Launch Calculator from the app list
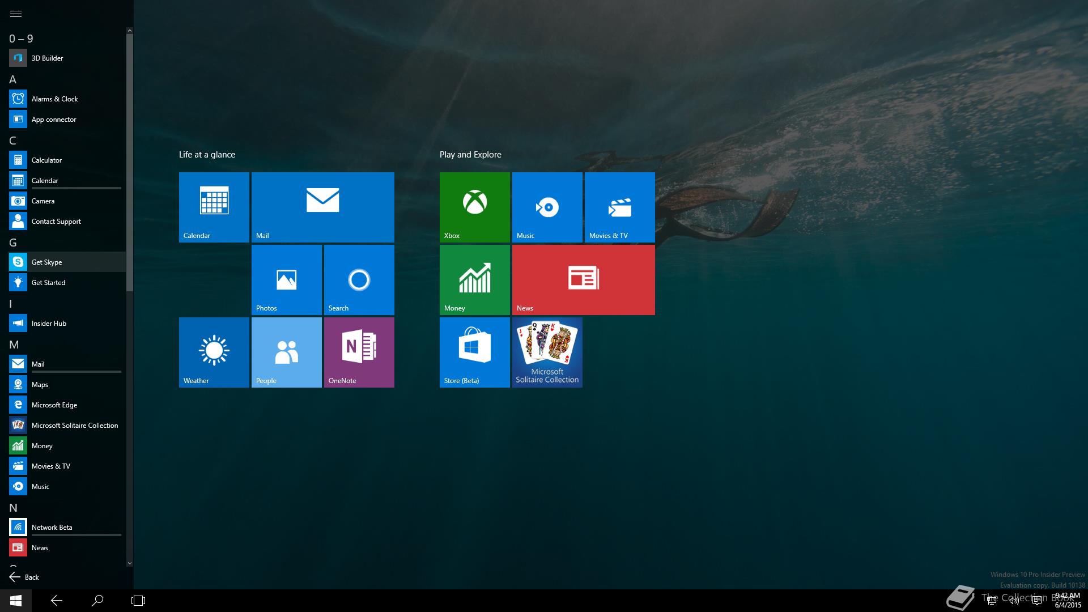This screenshot has width=1088, height=612. tap(67, 160)
